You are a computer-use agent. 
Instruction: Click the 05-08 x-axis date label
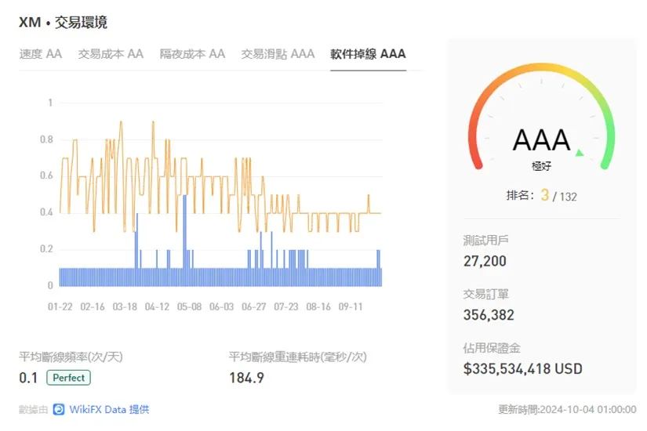[189, 307]
